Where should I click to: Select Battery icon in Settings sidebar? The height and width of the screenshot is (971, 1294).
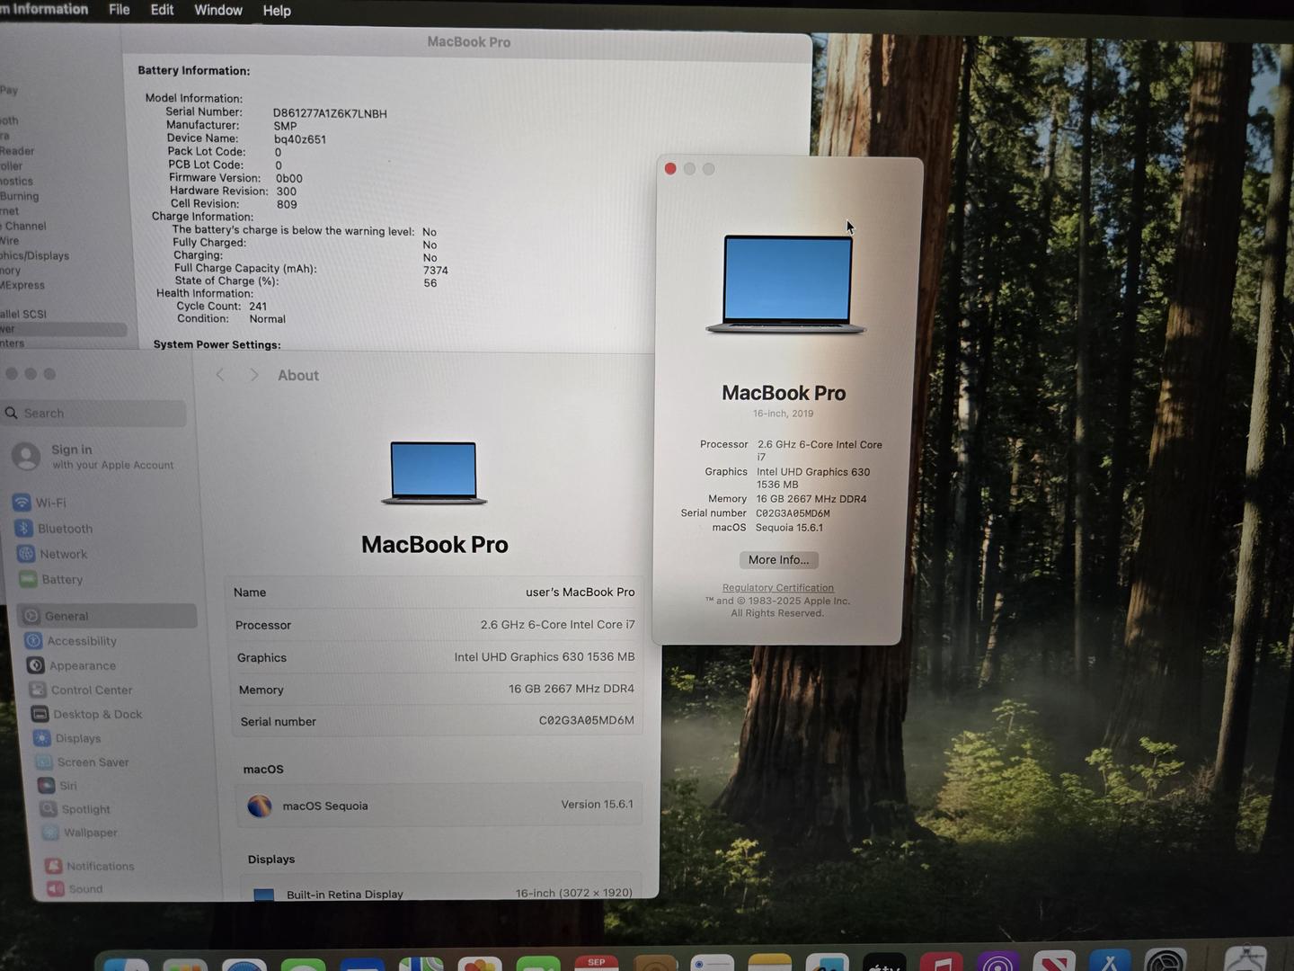click(29, 579)
